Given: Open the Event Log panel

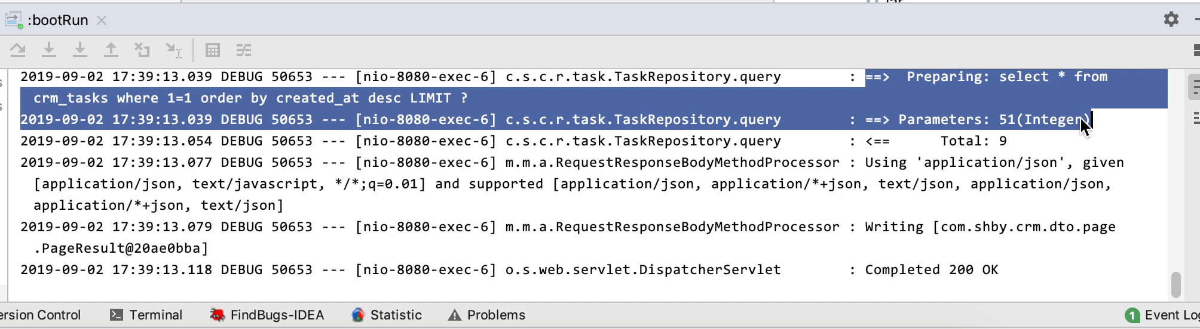Looking at the screenshot, I should coord(1162,315).
